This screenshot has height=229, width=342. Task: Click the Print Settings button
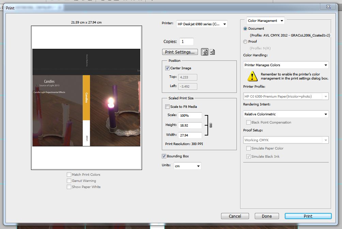[180, 52]
